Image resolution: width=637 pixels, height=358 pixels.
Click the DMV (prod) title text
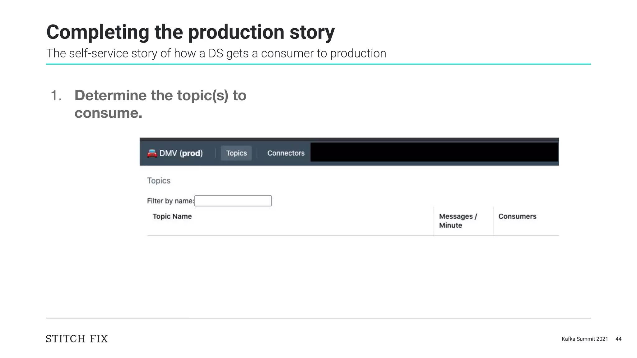tap(181, 153)
